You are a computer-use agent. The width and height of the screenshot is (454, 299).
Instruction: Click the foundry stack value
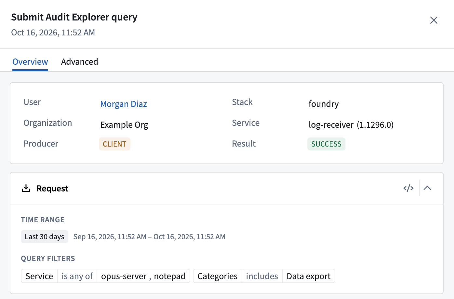click(324, 104)
